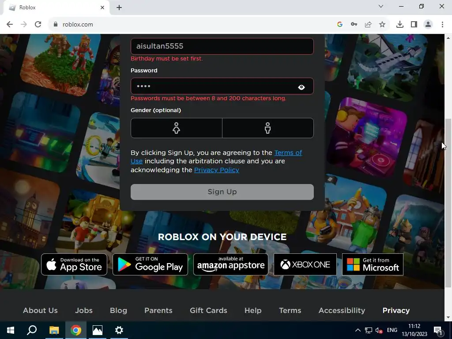The image size is (452, 339).
Task: Share this page via share icon
Action: (368, 25)
